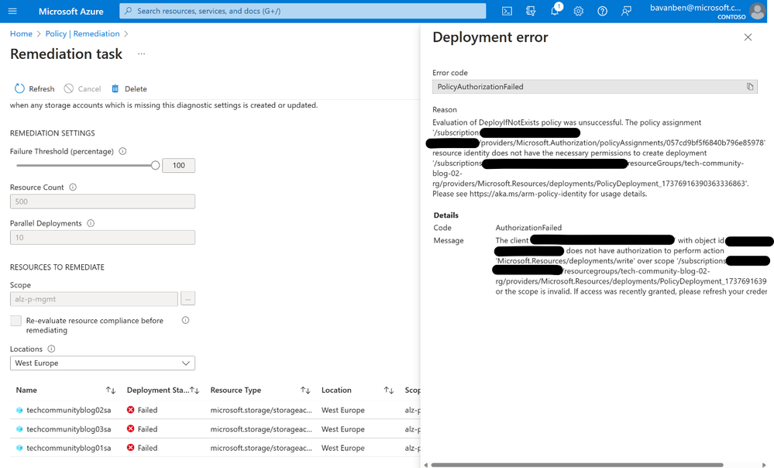Screen dimensions: 774x468
Task: Click resource type cell in techcommunityblog03sa row
Action: tap(261, 429)
